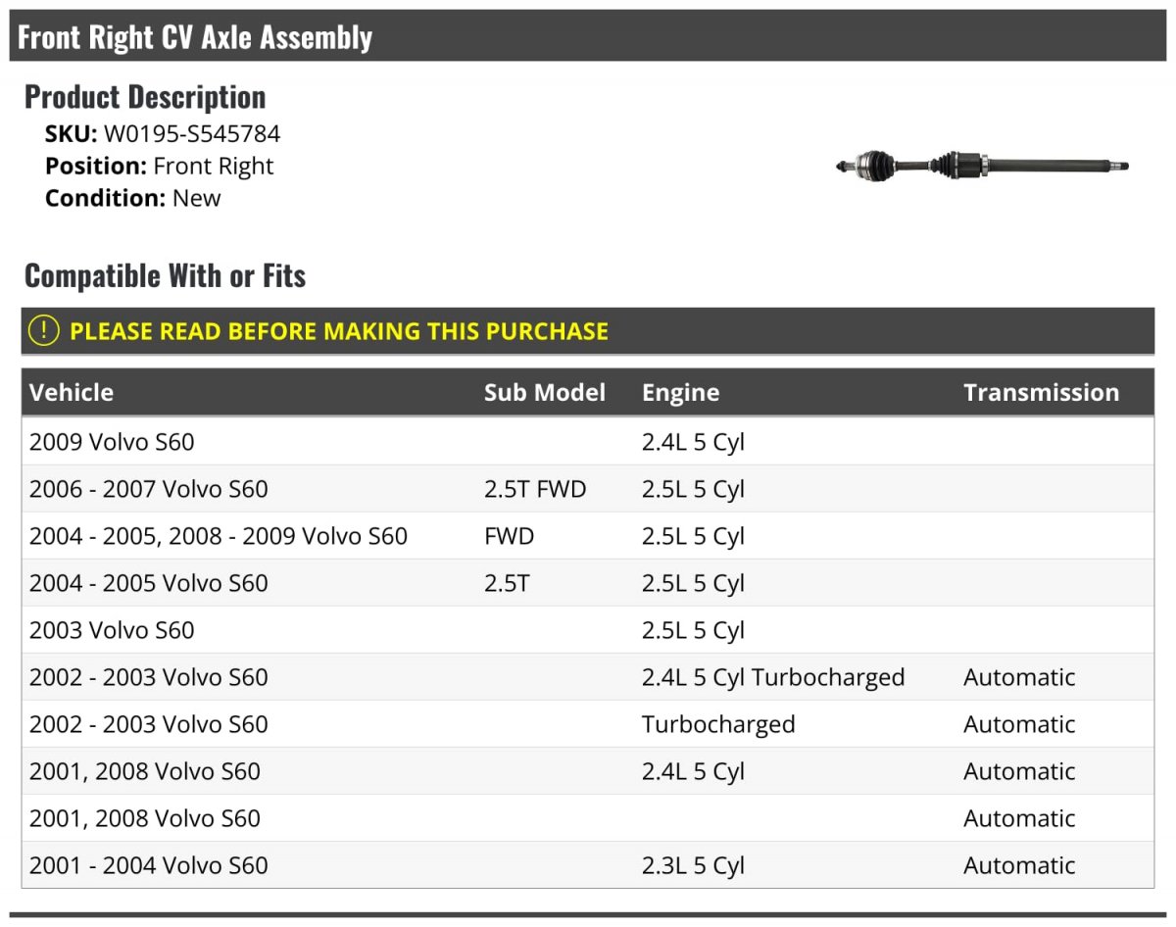
Task: Select the Vehicle column header
Action: pyautogui.click(x=72, y=392)
